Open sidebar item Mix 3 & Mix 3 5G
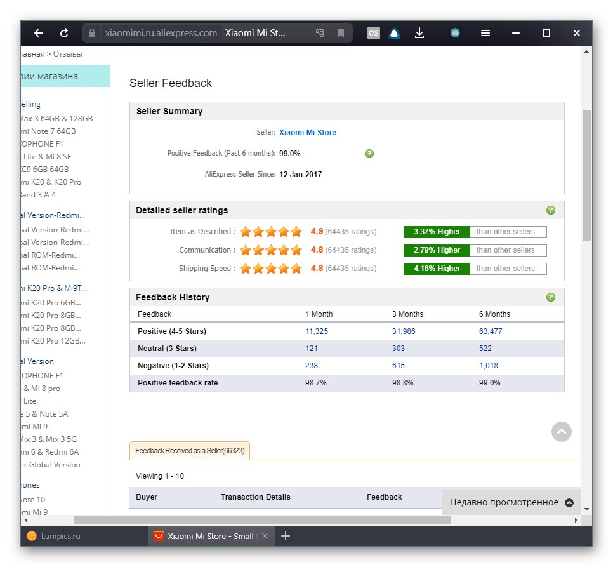This screenshot has height=567, width=613. [49, 439]
